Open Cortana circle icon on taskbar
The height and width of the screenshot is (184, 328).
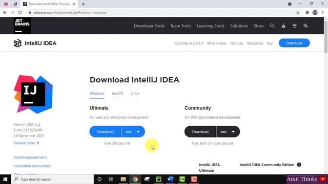click(x=99, y=179)
